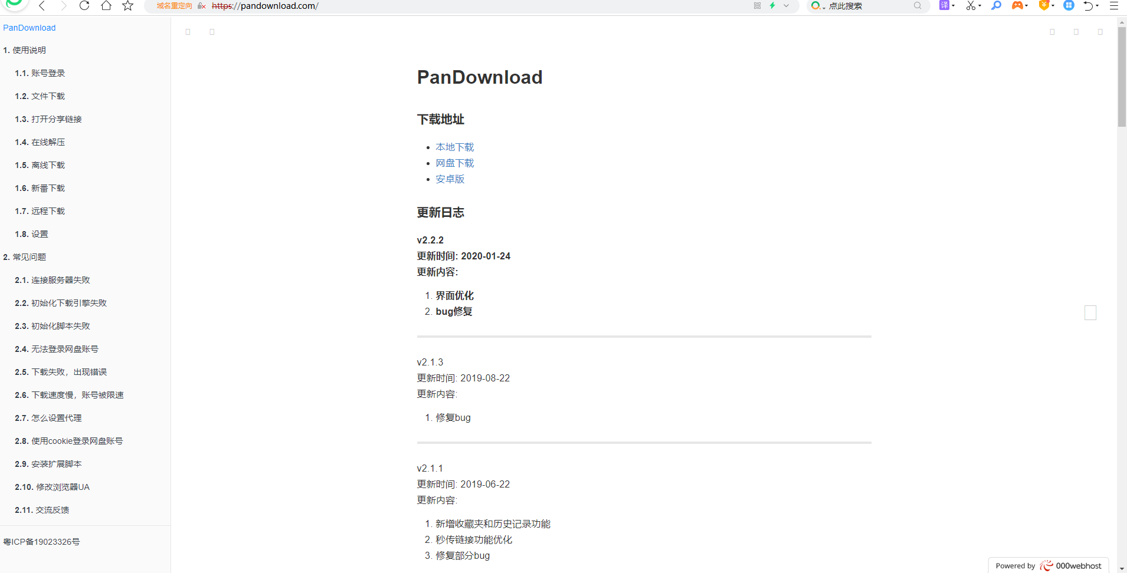Open the PanDownload sidebar title link
1127x573 pixels.
click(x=30, y=28)
